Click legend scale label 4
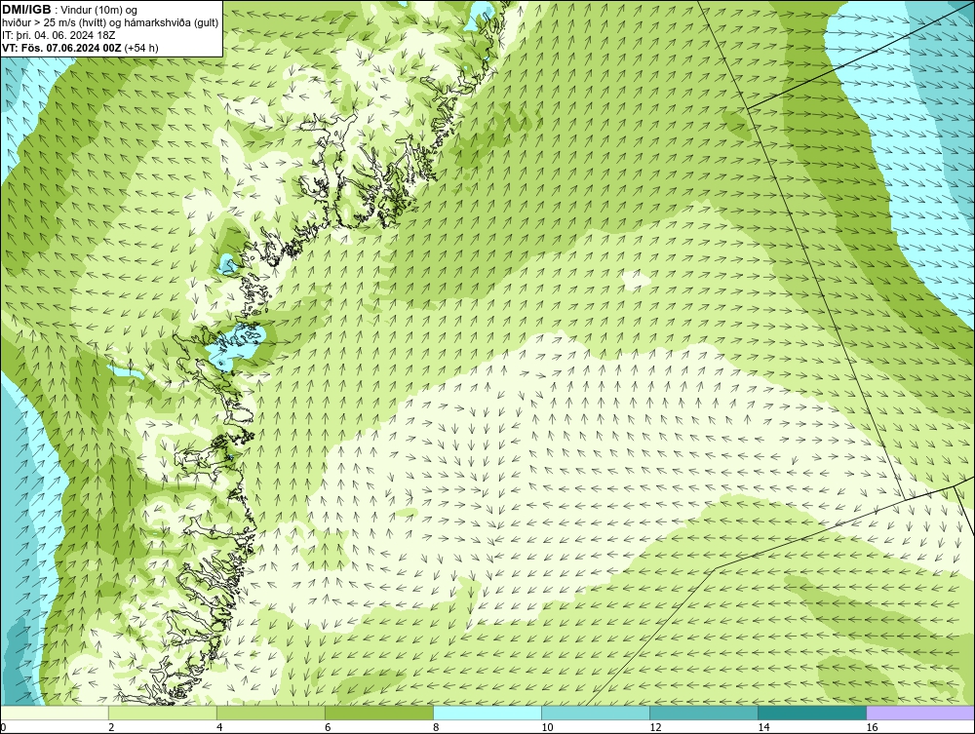The width and height of the screenshot is (975, 734). pos(219,727)
